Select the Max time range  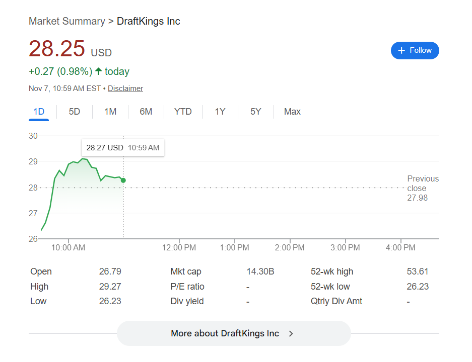[292, 112]
